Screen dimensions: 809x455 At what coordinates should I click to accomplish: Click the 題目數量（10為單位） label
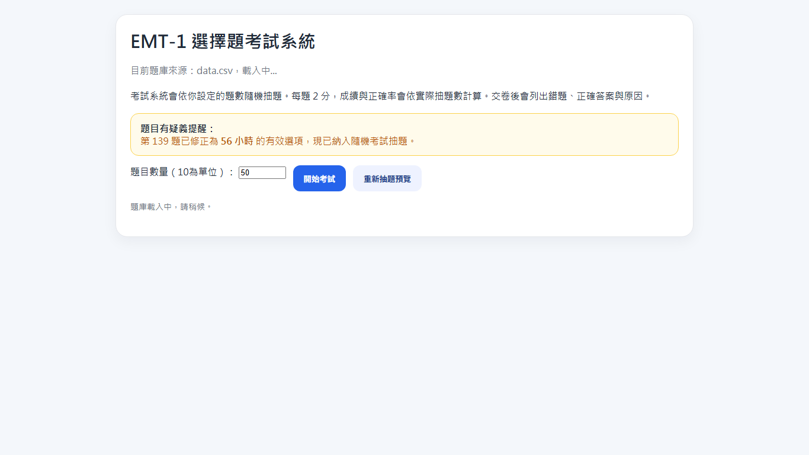182,172
